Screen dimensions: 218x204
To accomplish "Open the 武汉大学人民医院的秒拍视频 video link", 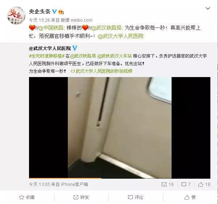I will click(x=102, y=71).
